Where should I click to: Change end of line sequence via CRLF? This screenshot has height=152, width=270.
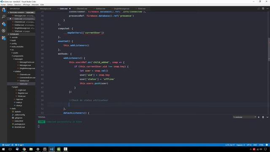coord(255,145)
